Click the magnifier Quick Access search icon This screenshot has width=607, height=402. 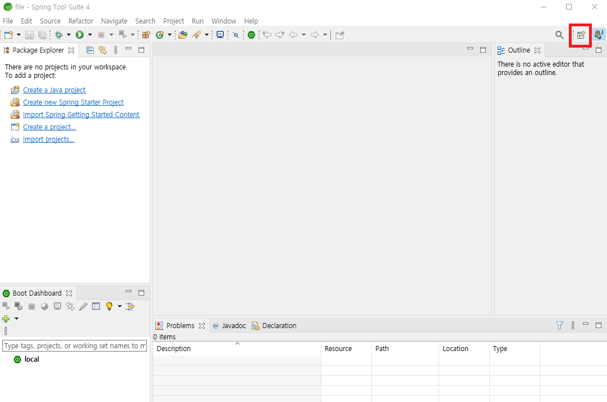[x=559, y=35]
